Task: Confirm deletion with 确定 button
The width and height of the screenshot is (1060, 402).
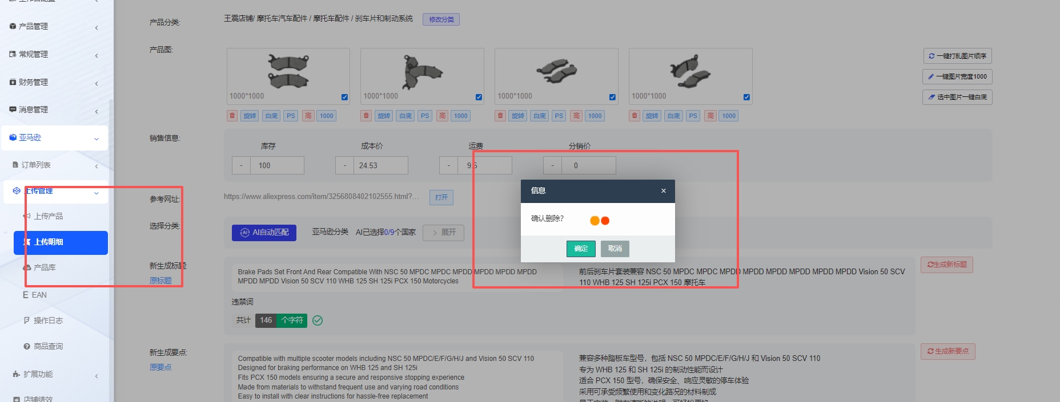Action: click(581, 249)
